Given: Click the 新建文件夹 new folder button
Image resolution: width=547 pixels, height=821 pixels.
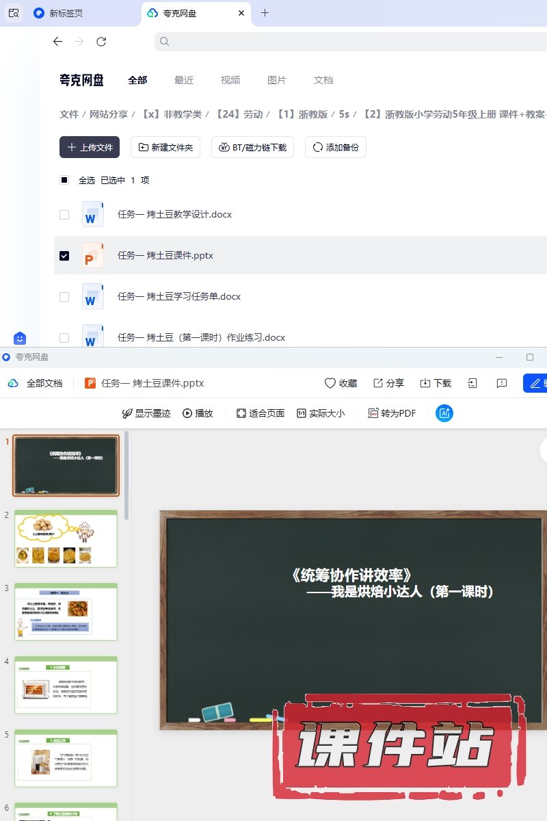Looking at the screenshot, I should 165,147.
